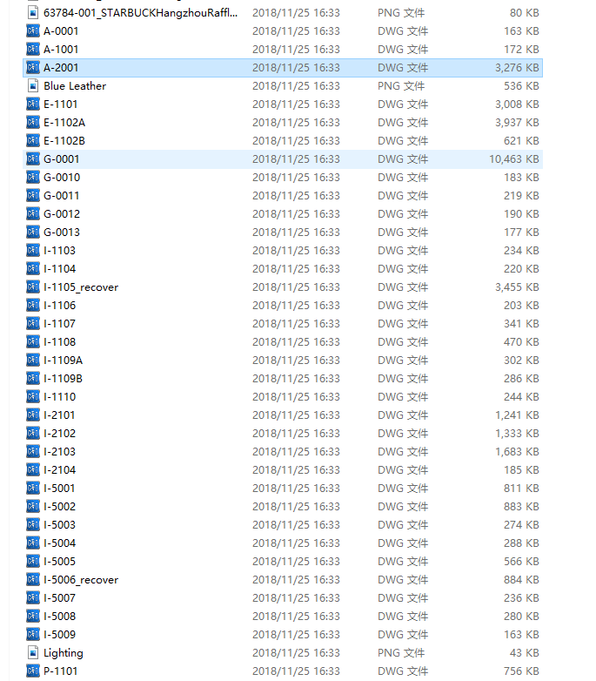The width and height of the screenshot is (596, 681).
Task: Click the DWG icon next to A-0001
Action: (x=33, y=31)
